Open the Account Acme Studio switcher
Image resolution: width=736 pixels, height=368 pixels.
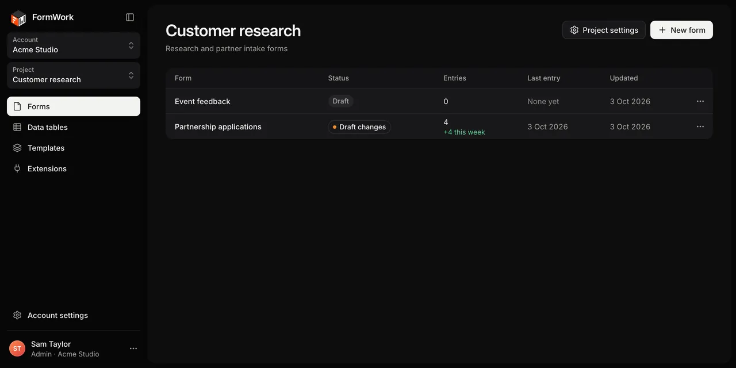(74, 45)
